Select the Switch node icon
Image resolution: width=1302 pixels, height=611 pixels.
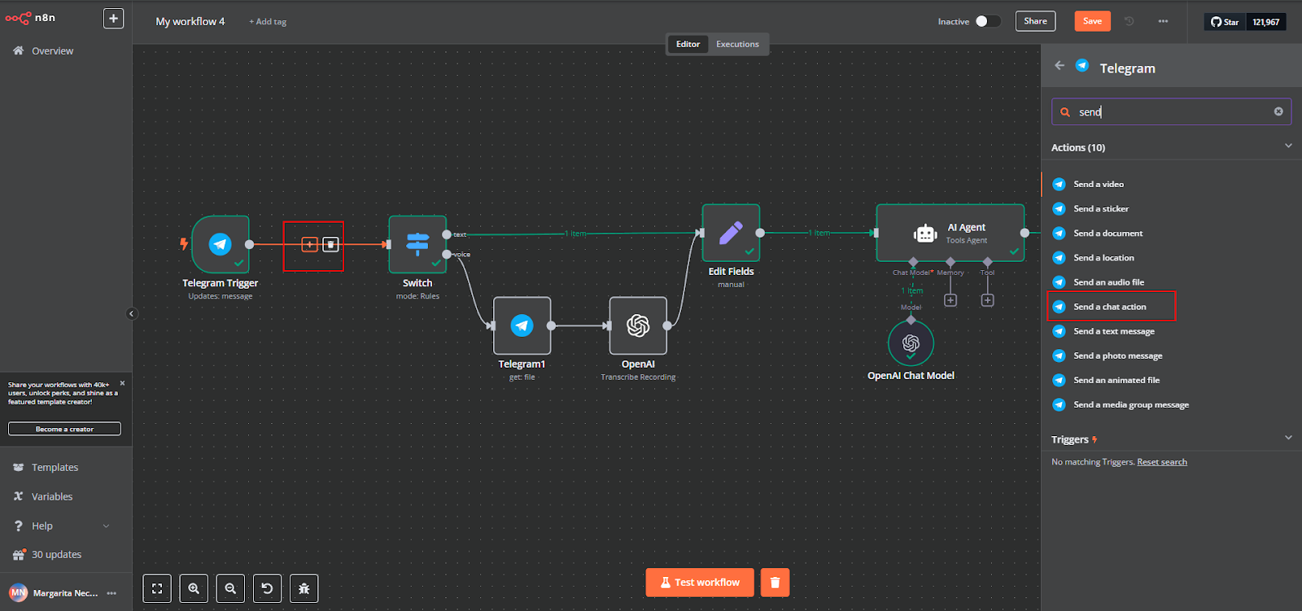[417, 244]
